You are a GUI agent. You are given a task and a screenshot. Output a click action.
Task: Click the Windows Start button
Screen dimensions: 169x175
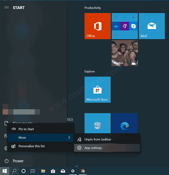click(x=5, y=171)
